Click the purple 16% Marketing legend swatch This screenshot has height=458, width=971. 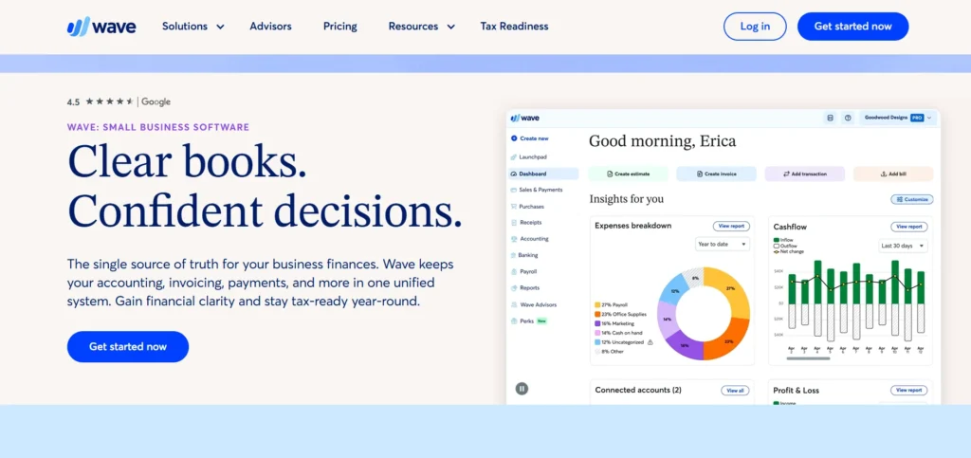(597, 323)
